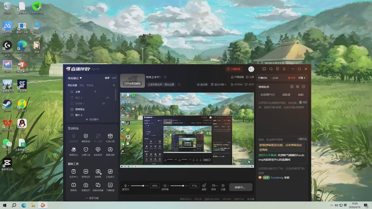Screen dimensions: 372x209
Task: Click the smiling face badge icon in 互动玩法
Action: 86,150
